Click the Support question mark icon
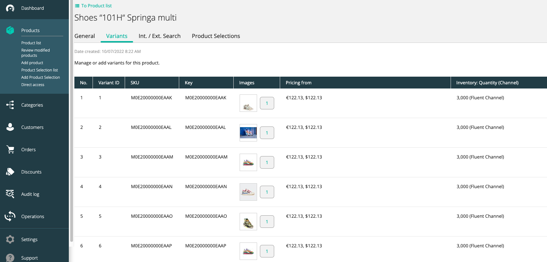The height and width of the screenshot is (262, 547). click(x=10, y=258)
